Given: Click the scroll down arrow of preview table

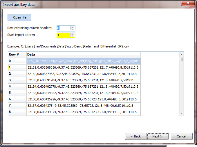Looking at the screenshot, I should click(181, 113).
